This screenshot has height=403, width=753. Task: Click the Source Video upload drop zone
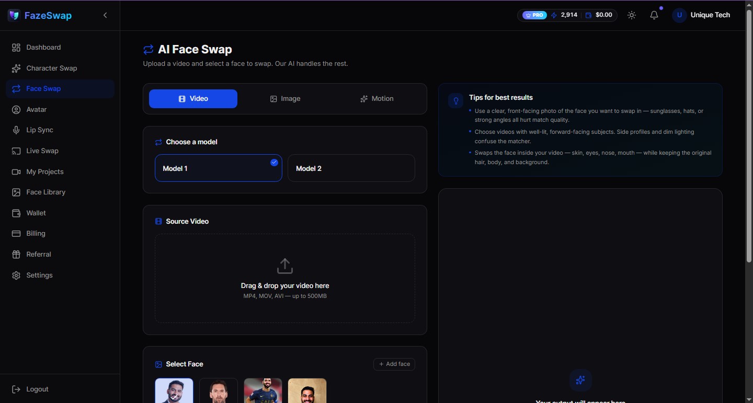tap(285, 278)
